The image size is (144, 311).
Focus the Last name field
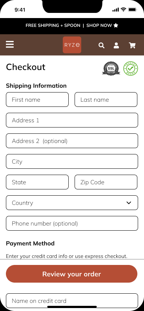click(106, 99)
